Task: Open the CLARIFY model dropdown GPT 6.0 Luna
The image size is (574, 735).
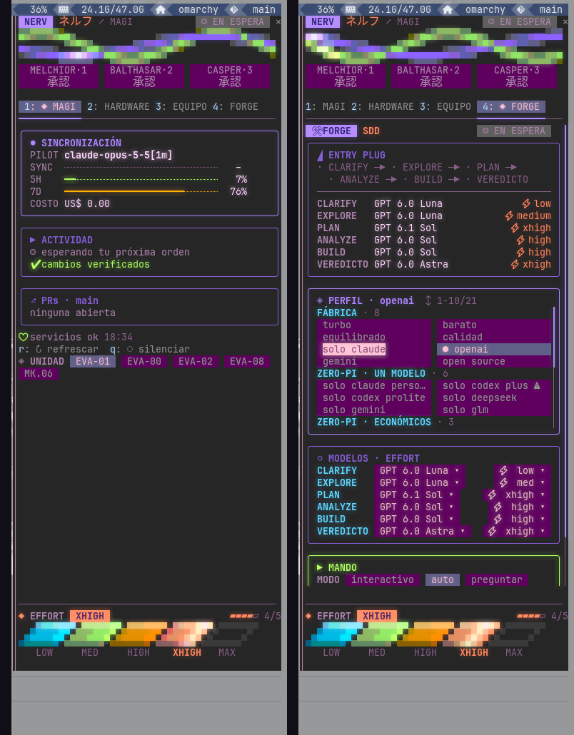Action: coord(420,471)
